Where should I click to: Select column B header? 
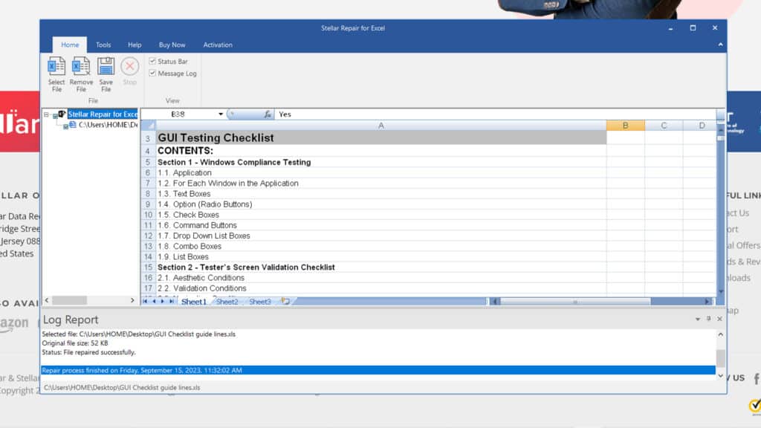click(625, 126)
